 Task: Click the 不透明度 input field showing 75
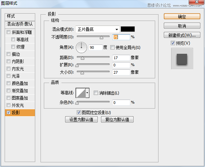pyautogui.click(x=121, y=37)
